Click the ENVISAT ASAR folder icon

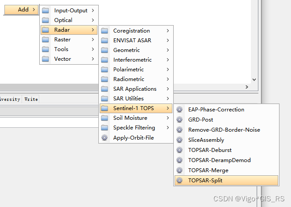[104, 40]
